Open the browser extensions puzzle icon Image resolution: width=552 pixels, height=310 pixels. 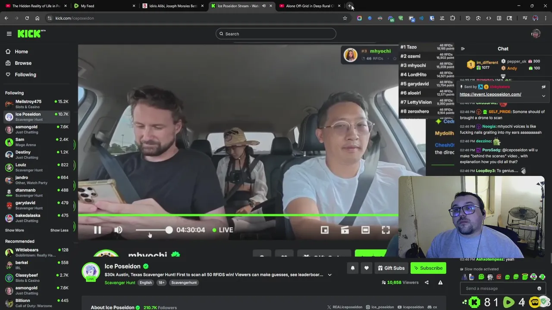tap(452, 18)
